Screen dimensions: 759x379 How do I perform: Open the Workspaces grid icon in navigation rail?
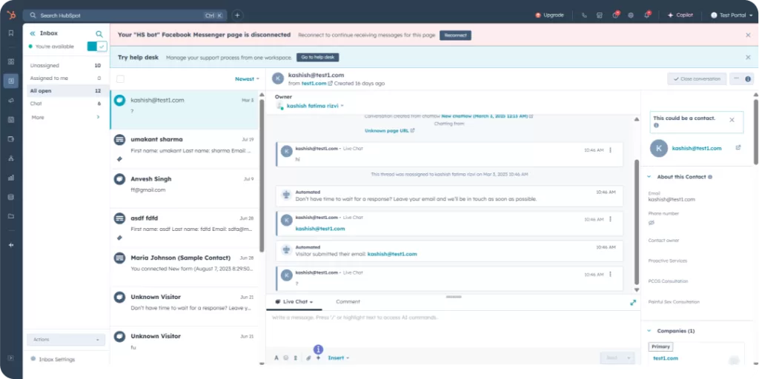coord(10,61)
